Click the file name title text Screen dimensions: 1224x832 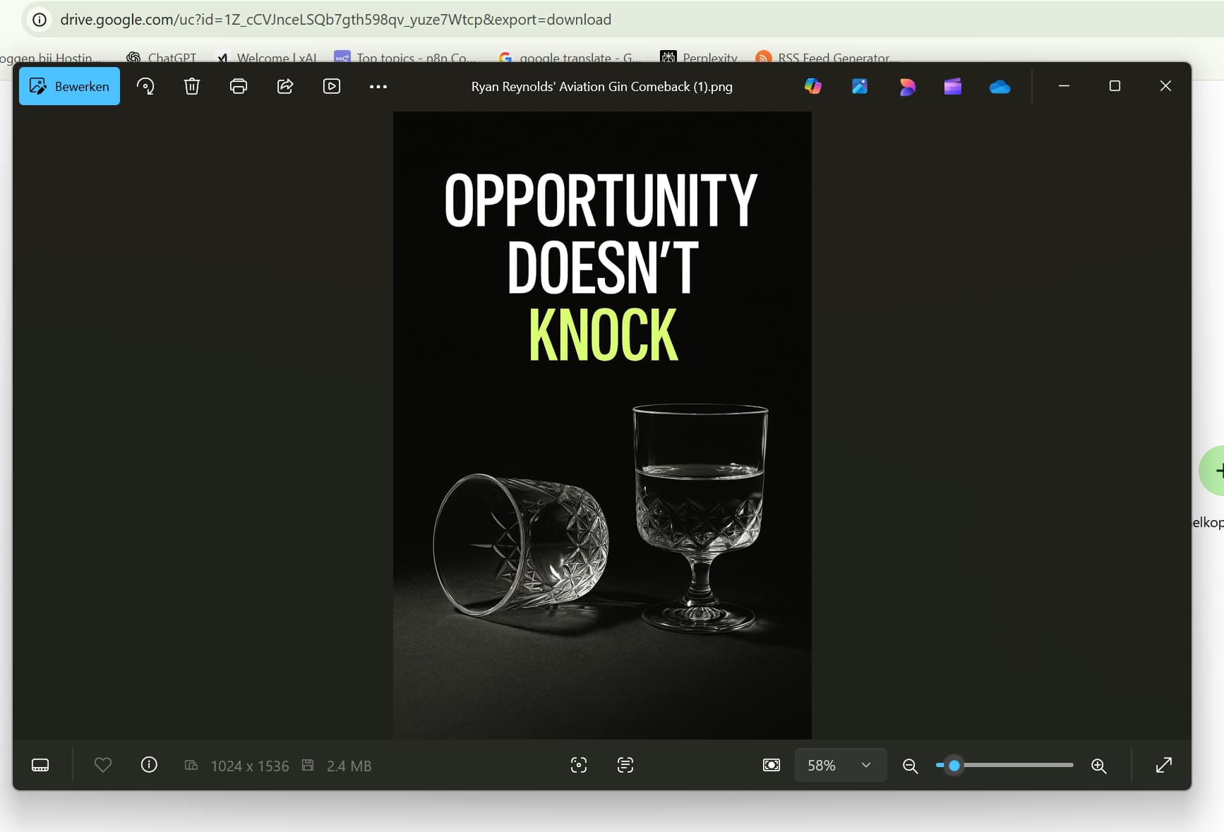[602, 87]
